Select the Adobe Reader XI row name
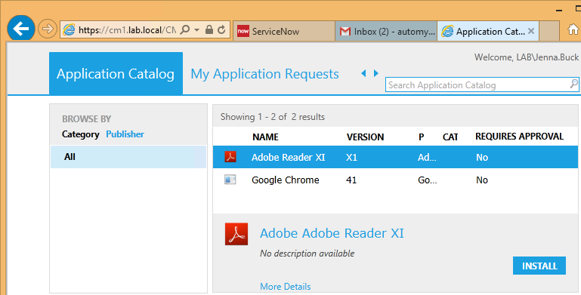 (x=289, y=158)
